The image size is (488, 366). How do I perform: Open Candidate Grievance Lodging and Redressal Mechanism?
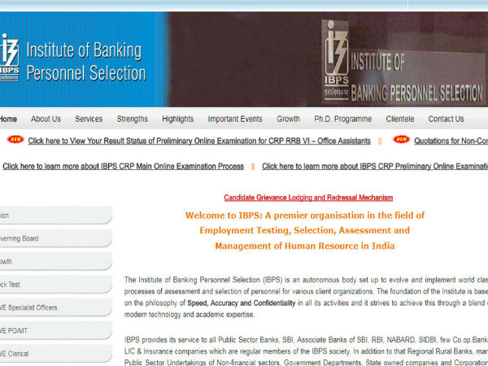tap(308, 198)
